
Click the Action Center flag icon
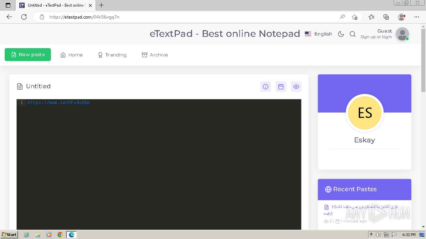394,235
